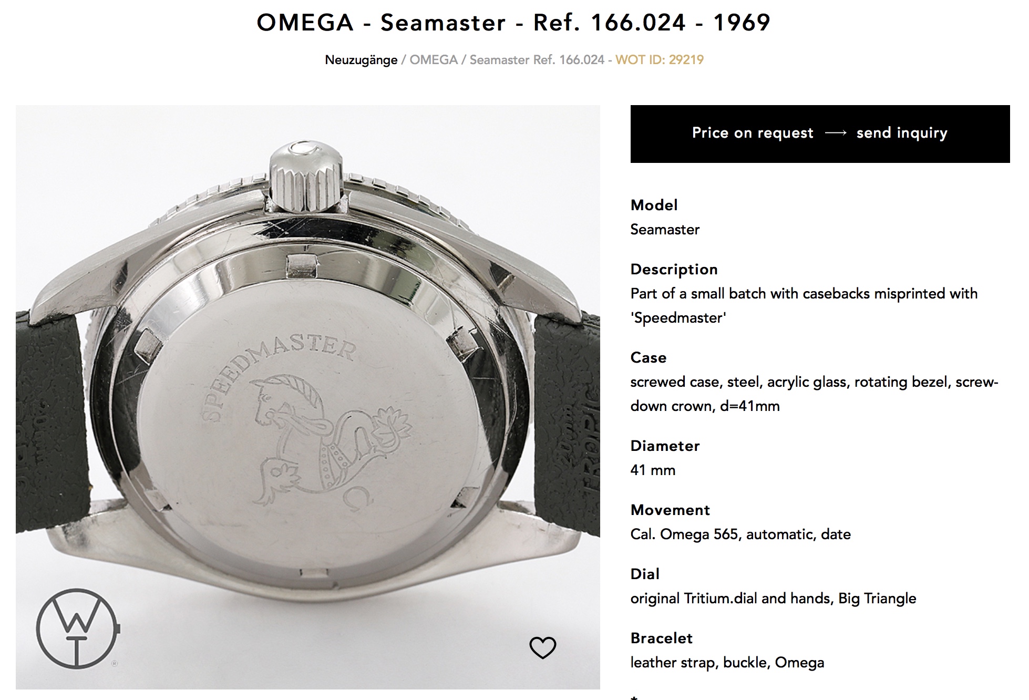Click the Model heading

point(654,205)
